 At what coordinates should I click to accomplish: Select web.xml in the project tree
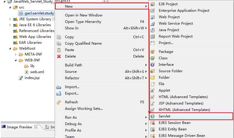[37, 72]
